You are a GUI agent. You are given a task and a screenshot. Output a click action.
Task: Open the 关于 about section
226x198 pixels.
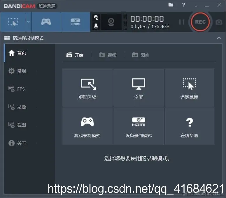point(29,143)
